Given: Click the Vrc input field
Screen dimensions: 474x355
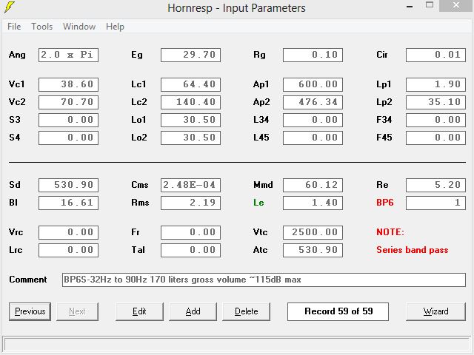Looking at the screenshot, I should (x=68, y=232).
